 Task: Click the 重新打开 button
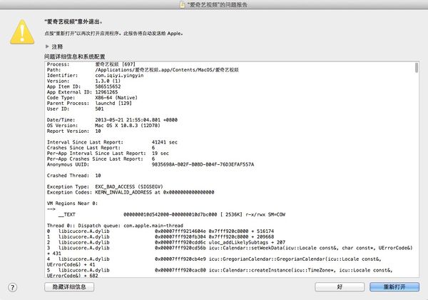pyautogui.click(x=394, y=287)
